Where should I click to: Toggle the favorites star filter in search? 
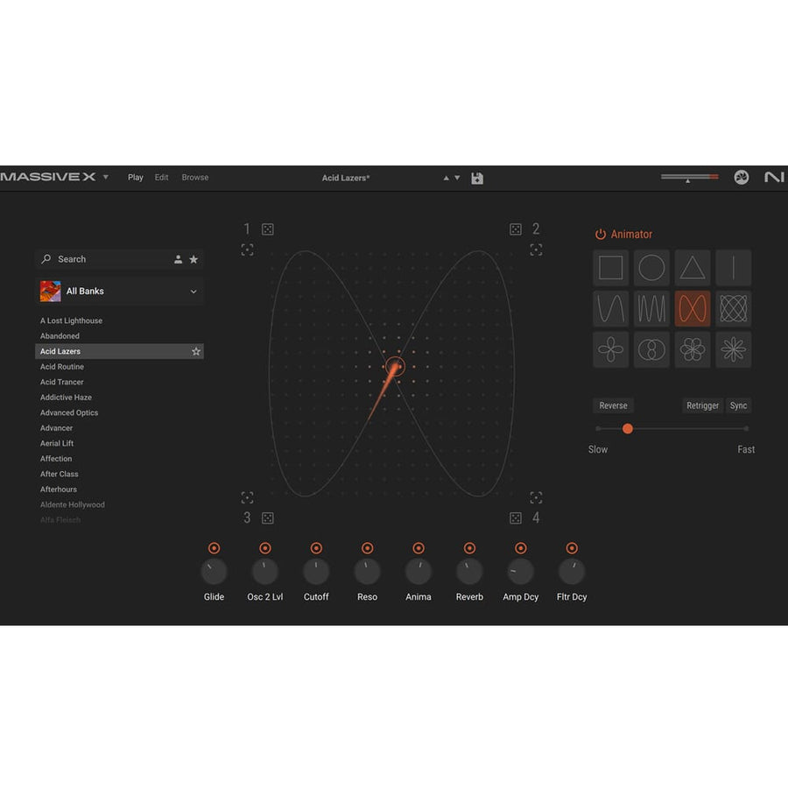(x=193, y=259)
